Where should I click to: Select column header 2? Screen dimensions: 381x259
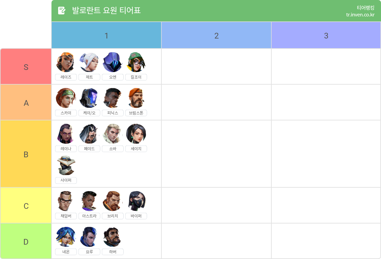[x=216, y=35]
